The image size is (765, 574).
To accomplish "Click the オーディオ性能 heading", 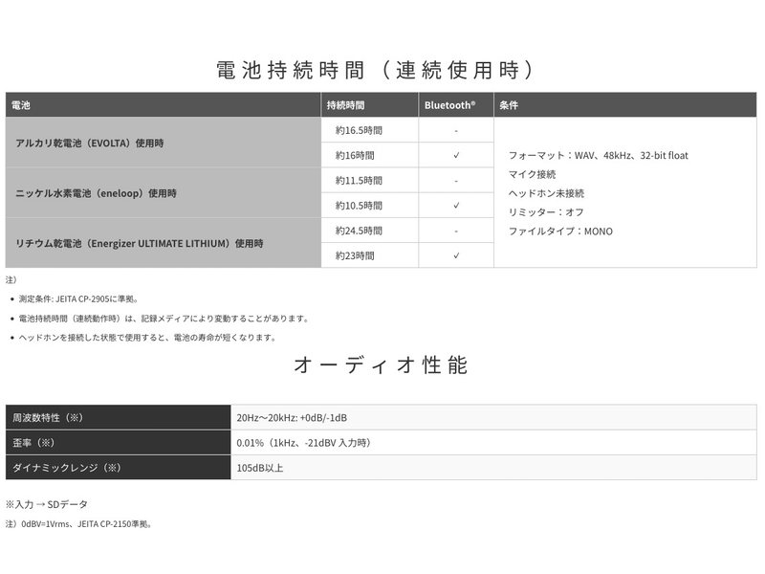I will (382, 365).
